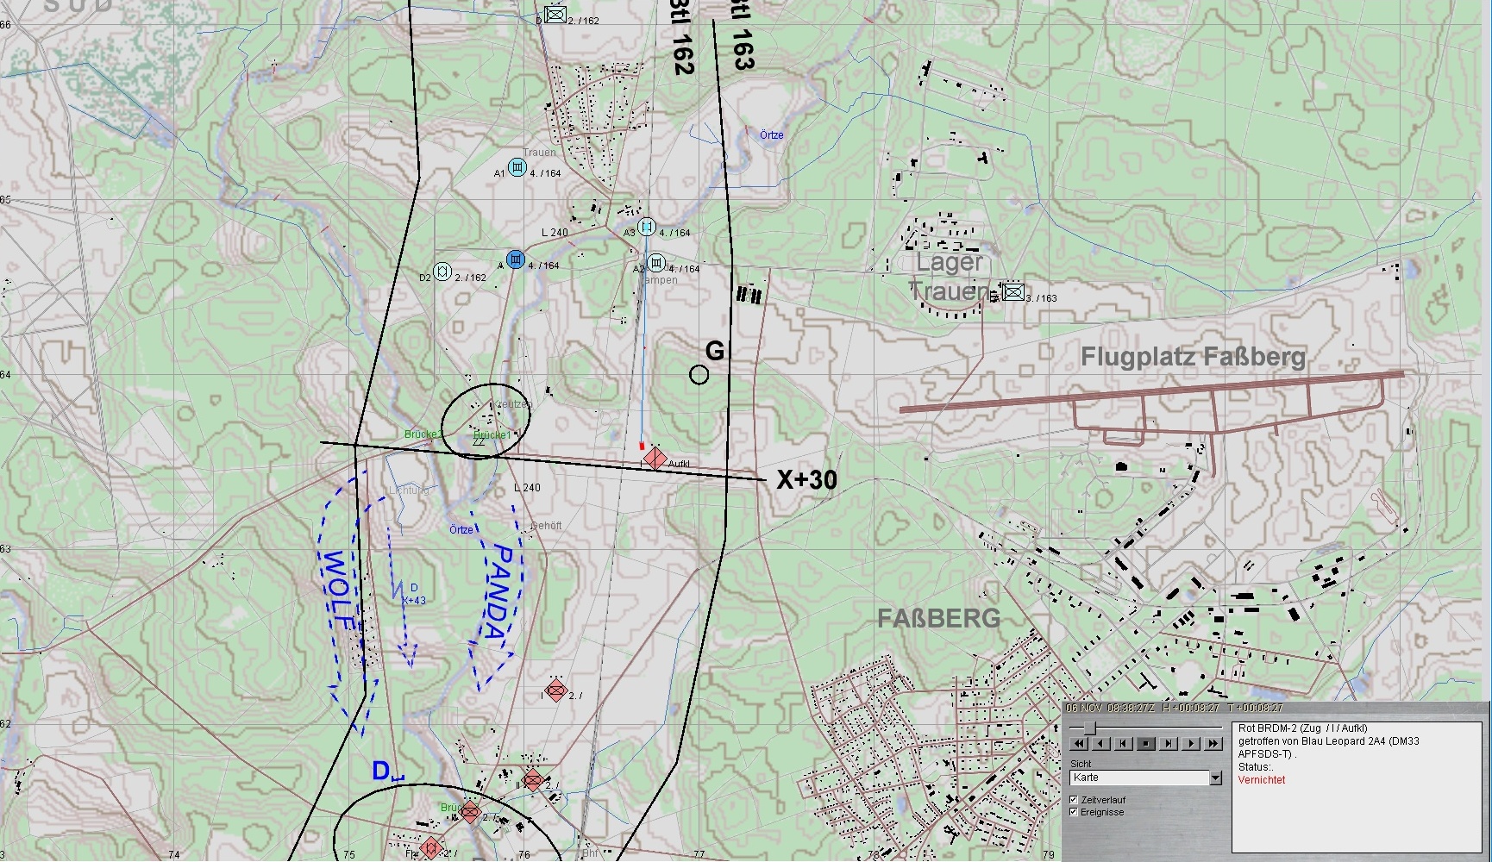Select the A1 unit symbol near Trauen

(x=517, y=167)
